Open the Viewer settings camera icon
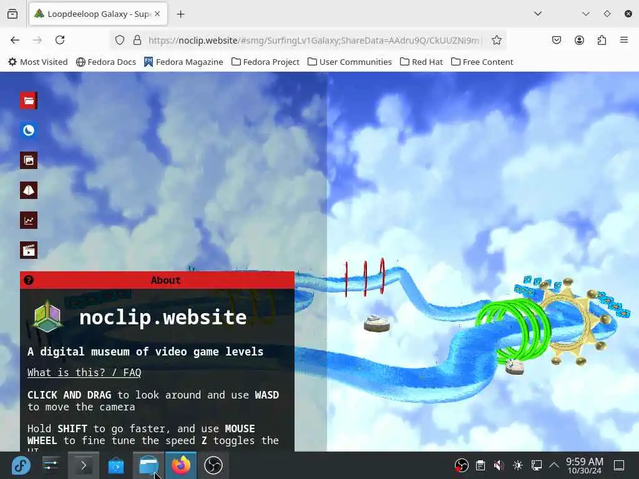Screen dimensions: 639x479 point(29,190)
